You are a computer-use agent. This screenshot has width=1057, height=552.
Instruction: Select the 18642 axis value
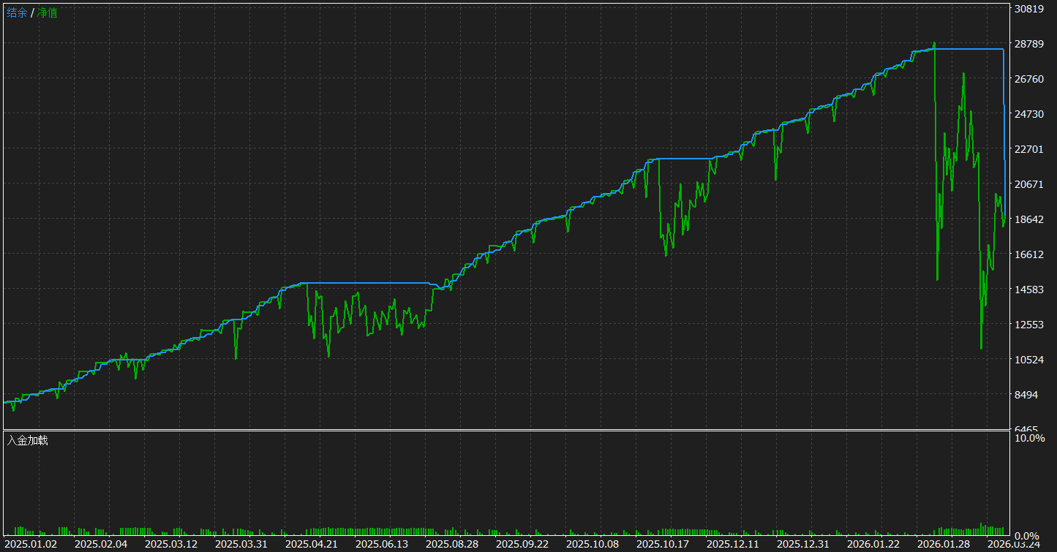[1029, 219]
